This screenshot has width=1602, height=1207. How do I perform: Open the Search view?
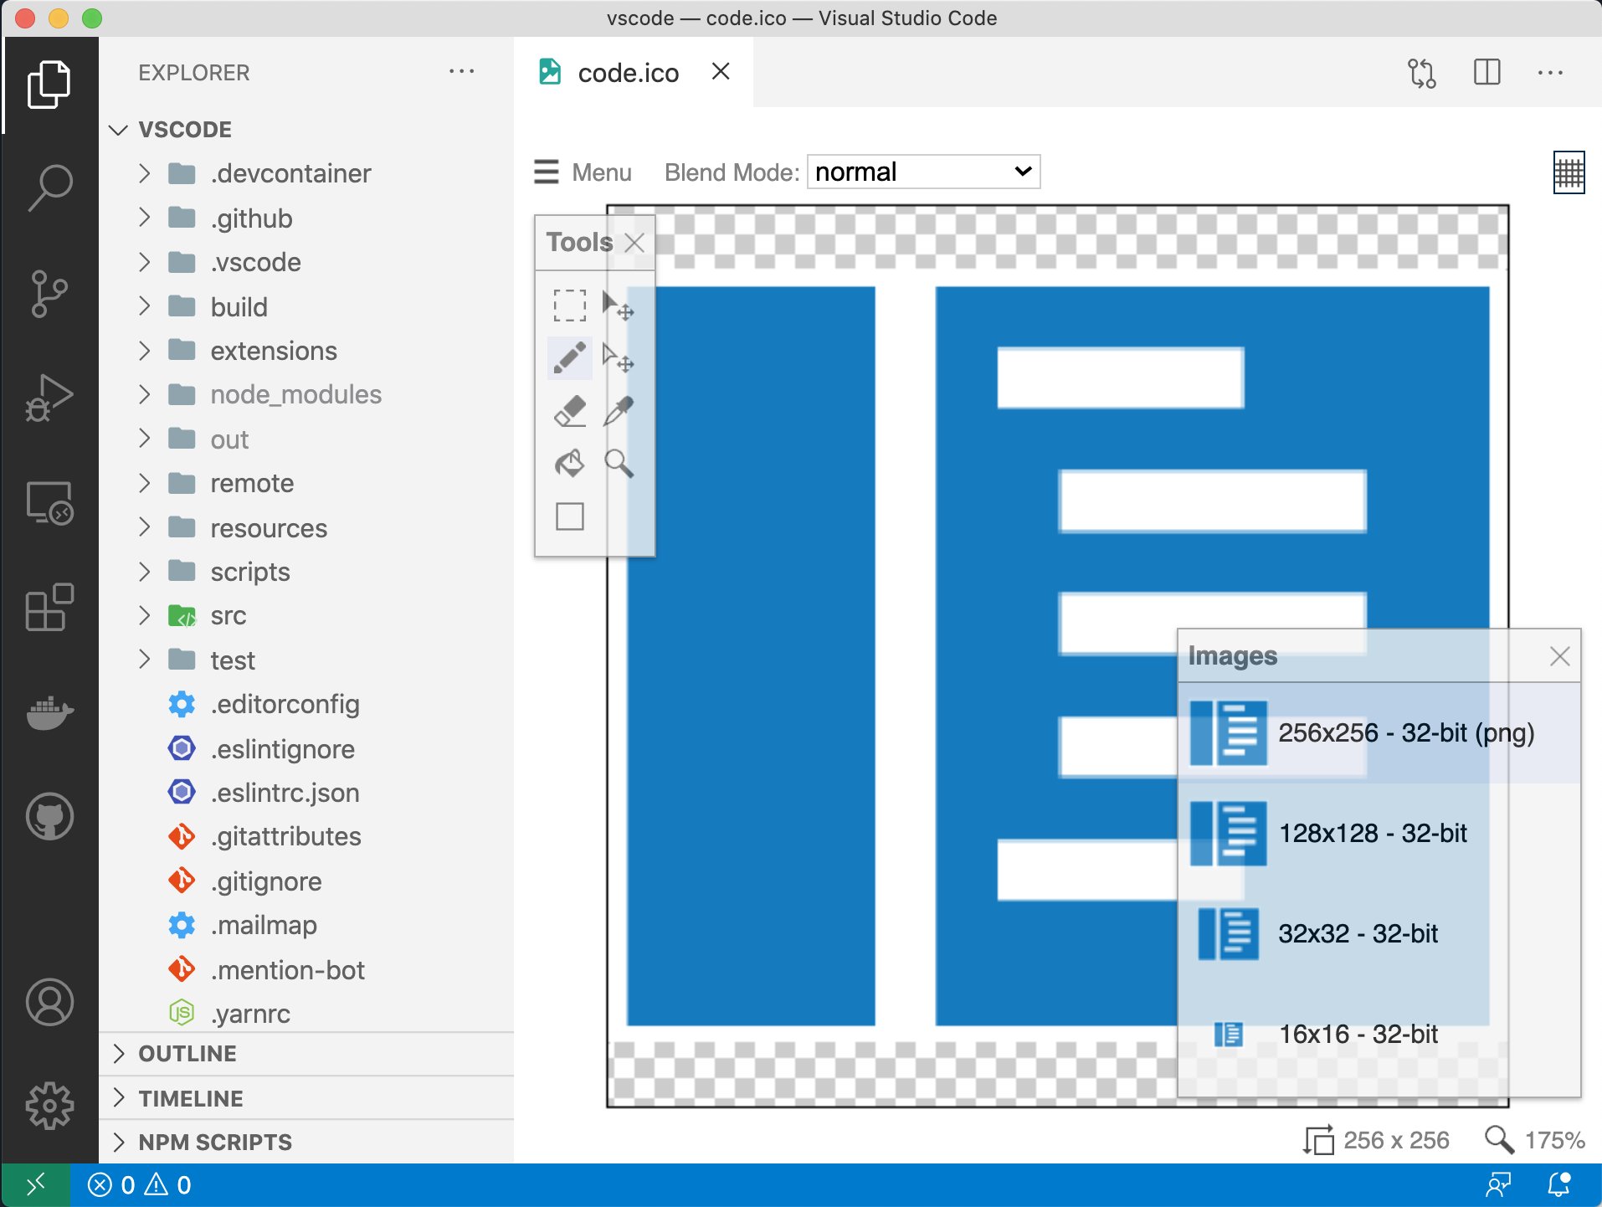(49, 187)
